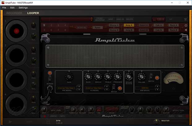
Task: Open the shopping cart store icon
Action: point(185,19)
